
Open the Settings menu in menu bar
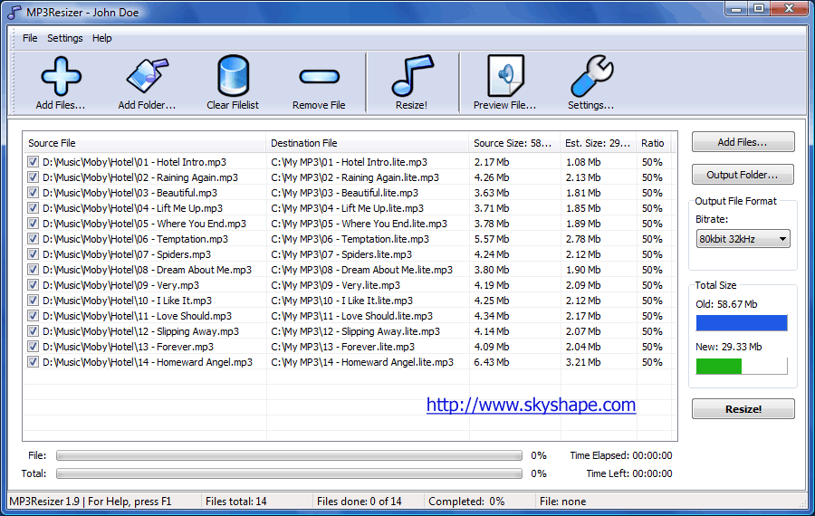65,38
